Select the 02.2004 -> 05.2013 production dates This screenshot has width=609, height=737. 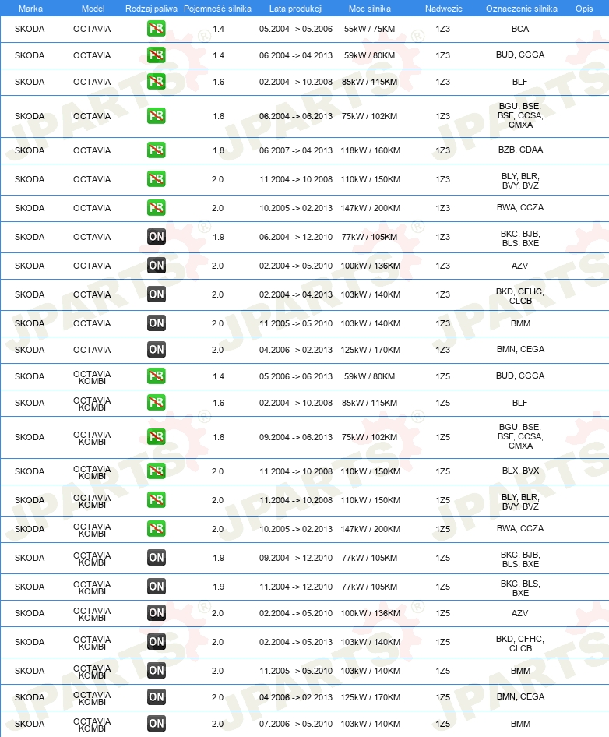(296, 642)
